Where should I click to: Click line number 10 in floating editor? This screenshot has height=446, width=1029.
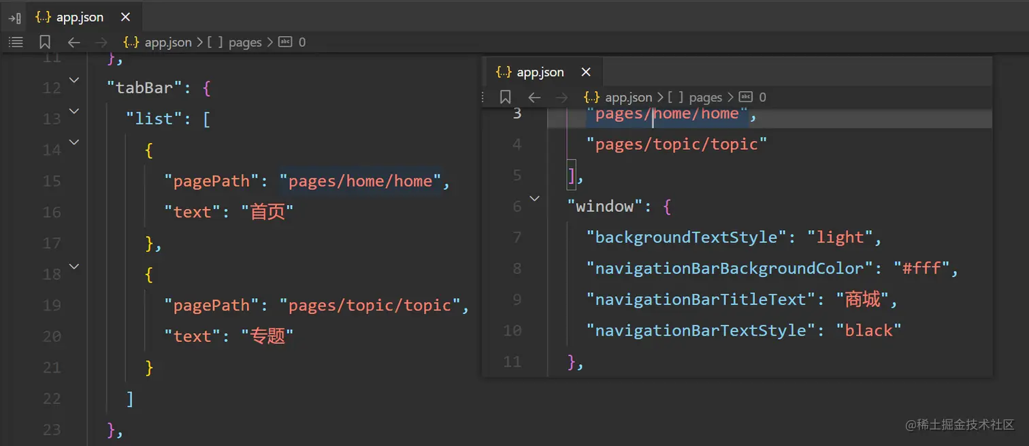tap(513, 331)
